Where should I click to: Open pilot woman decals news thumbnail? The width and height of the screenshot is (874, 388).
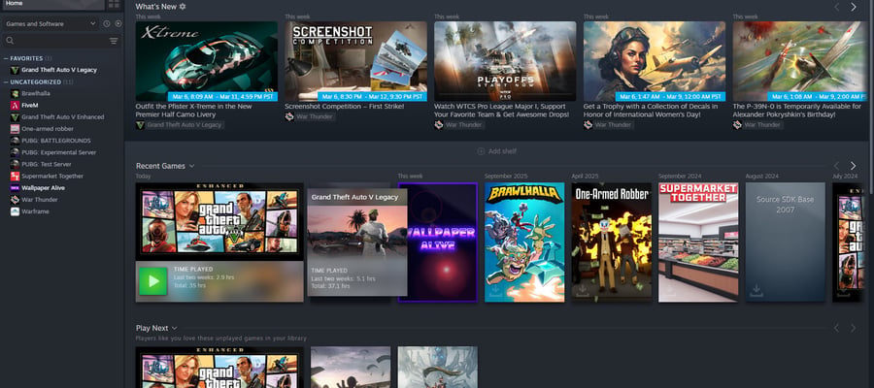pyautogui.click(x=655, y=61)
